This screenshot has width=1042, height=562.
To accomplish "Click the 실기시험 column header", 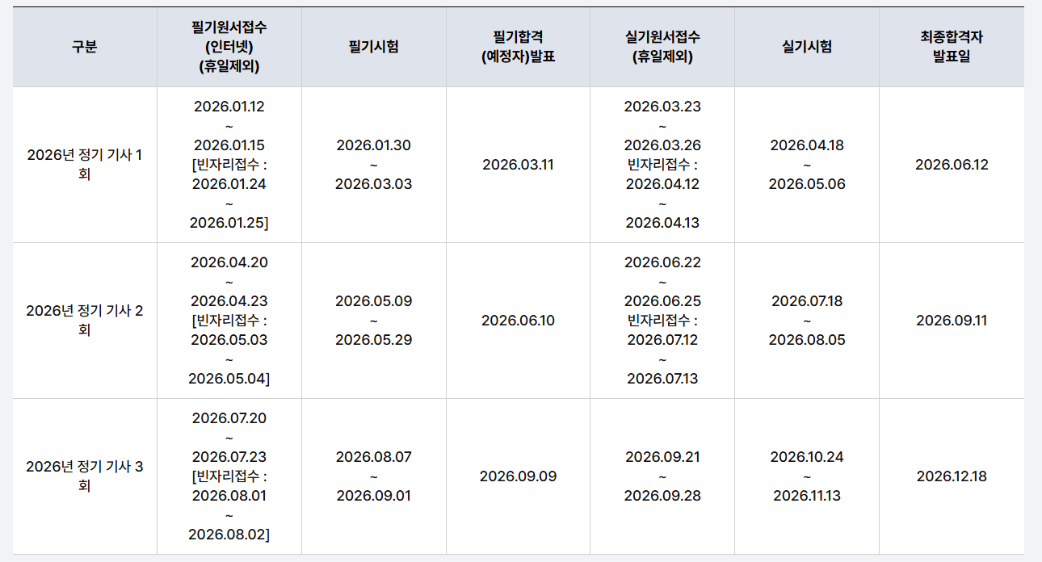I will tap(807, 47).
